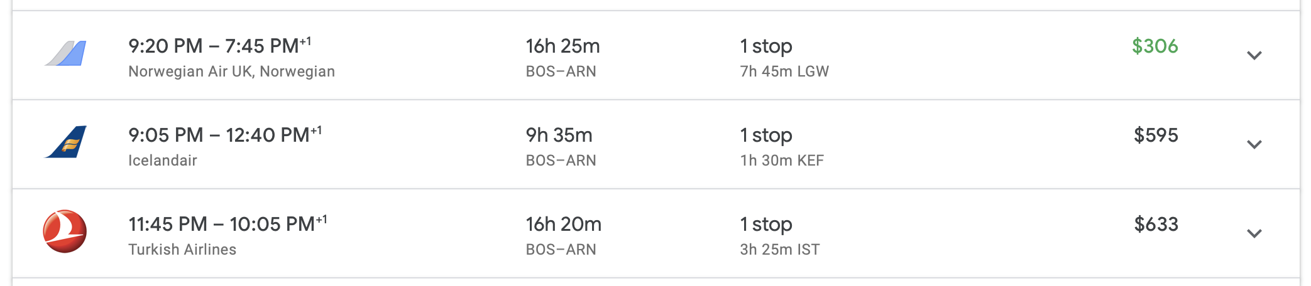Click the Turkish Airlines name text
Screen dimensions: 1311x286
[x=182, y=250]
